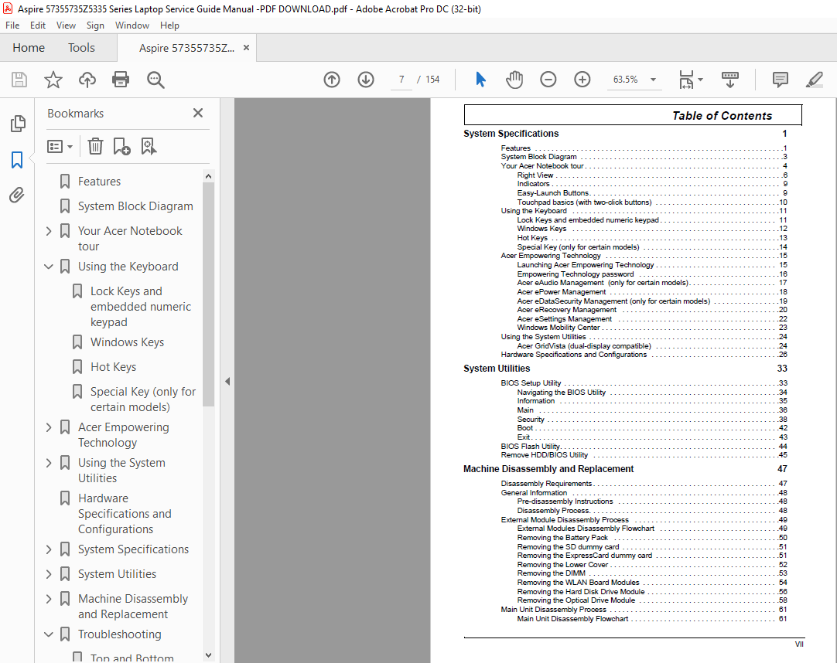The width and height of the screenshot is (837, 663).
Task: Zoom out with minus button
Action: [548, 80]
